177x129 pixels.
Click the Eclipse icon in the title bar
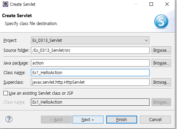click(5, 4)
